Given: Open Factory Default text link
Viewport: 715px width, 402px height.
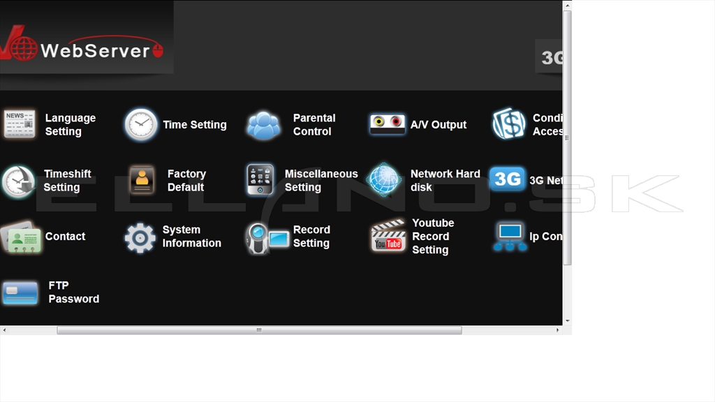Looking at the screenshot, I should tap(186, 181).
